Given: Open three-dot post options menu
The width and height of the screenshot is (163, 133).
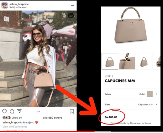Looking at the screenshot, I should (x=73, y=6).
